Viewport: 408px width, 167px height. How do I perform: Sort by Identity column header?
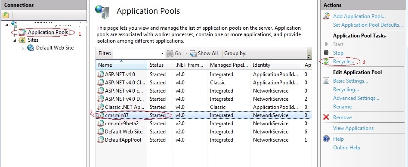[x=276, y=65]
